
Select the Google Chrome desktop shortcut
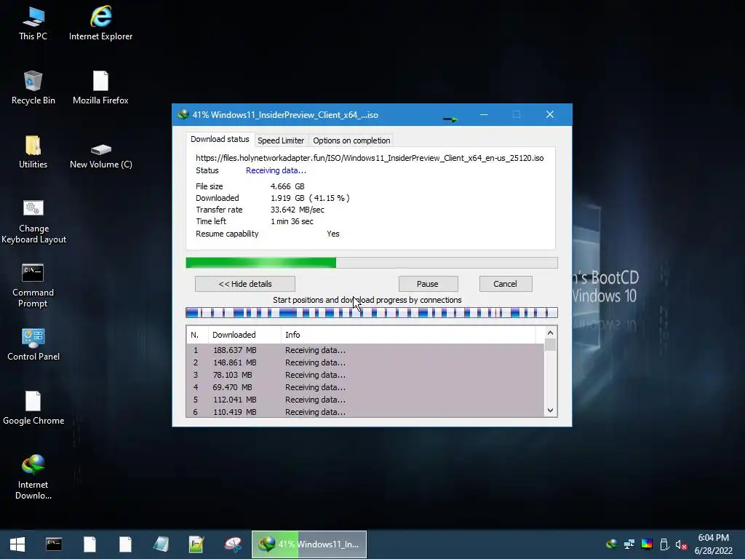(33, 408)
